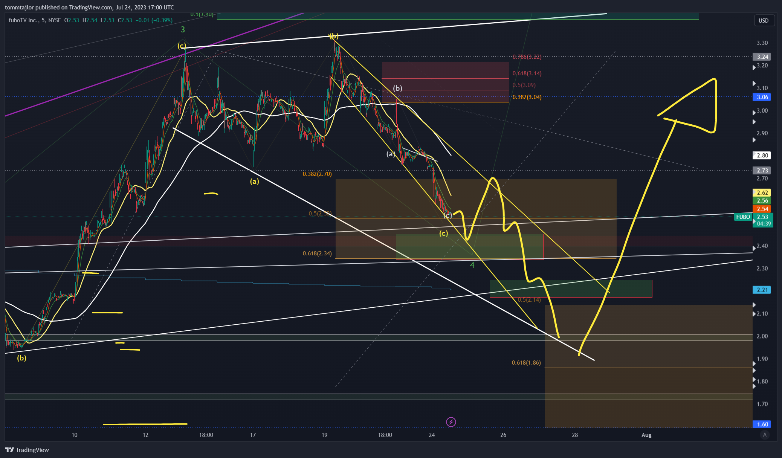Select the 0.786(3.22) Fibonacci label

[x=527, y=57]
